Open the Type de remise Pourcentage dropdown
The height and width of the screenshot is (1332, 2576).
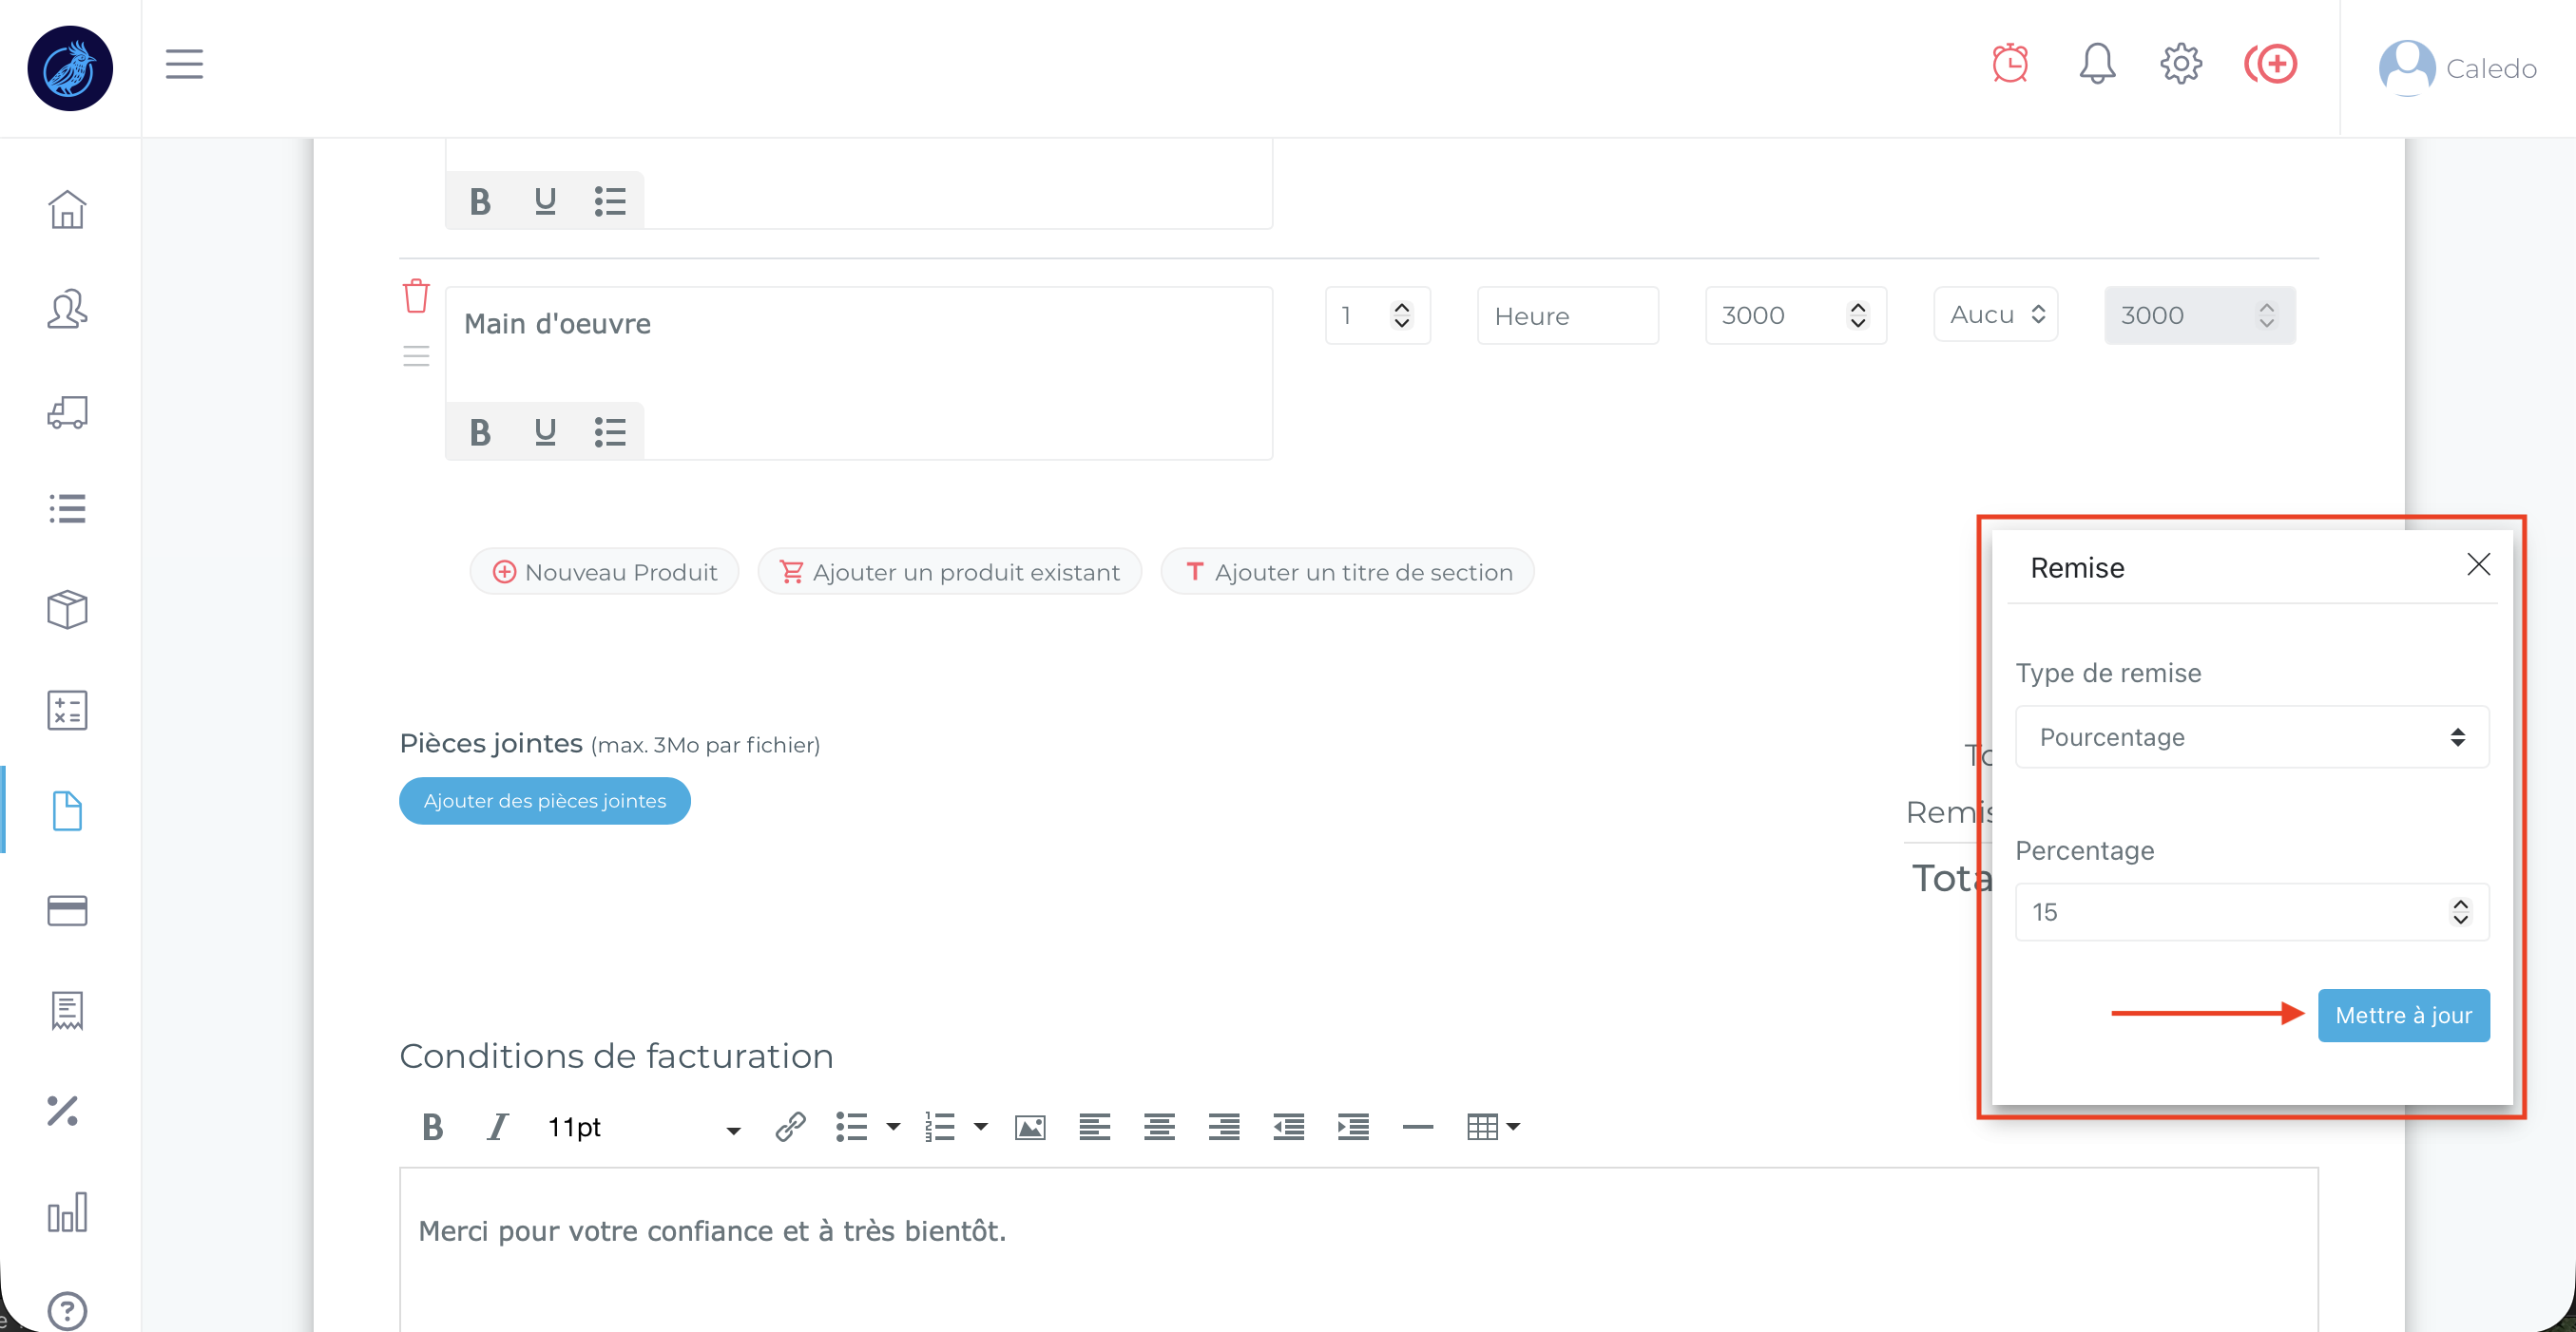click(x=2251, y=737)
